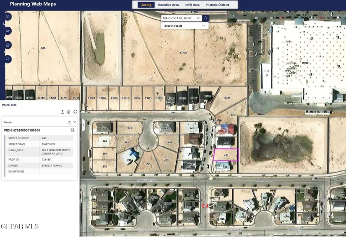
Task: Clear the MAR VISTA PL search text
Action: click(198, 18)
